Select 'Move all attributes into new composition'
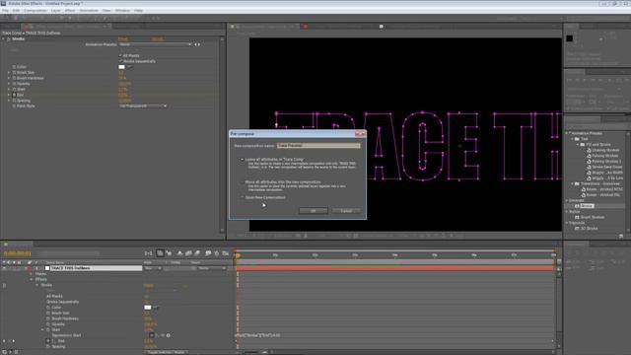The image size is (631, 355). click(243, 181)
